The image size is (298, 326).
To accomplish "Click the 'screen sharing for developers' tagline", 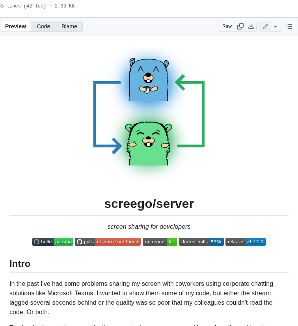I will [149, 226].
